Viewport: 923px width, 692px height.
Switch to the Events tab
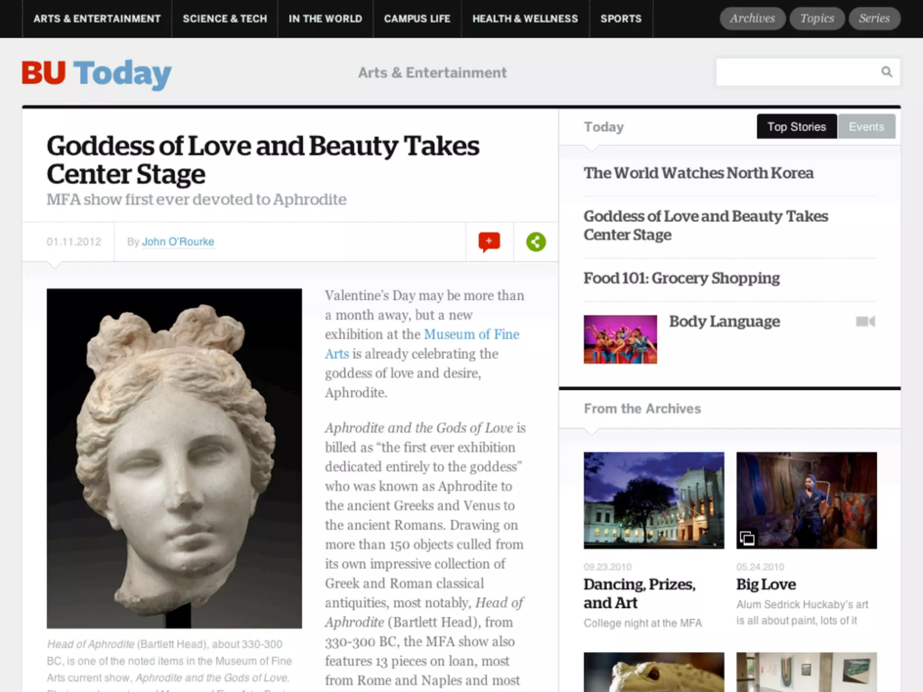click(866, 127)
